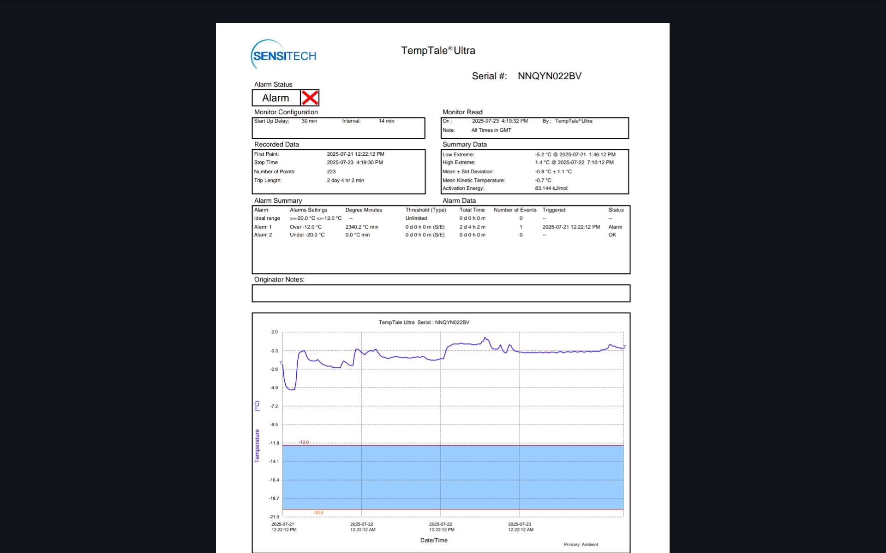Screen dimensions: 886x553
Task: Click the Temperature axis label
Action: (x=257, y=445)
